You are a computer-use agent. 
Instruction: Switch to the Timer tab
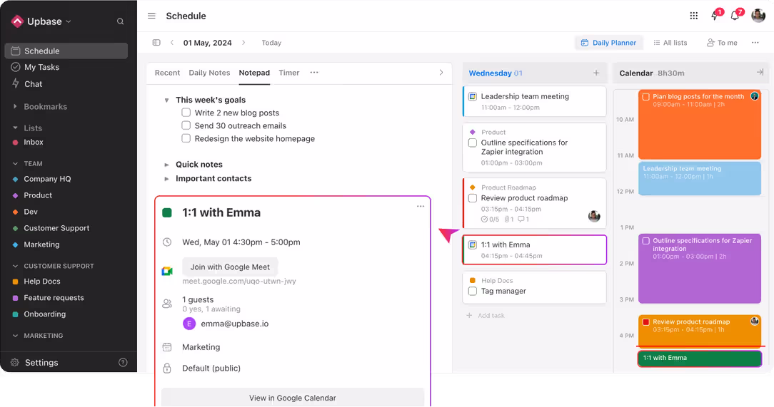click(x=288, y=73)
